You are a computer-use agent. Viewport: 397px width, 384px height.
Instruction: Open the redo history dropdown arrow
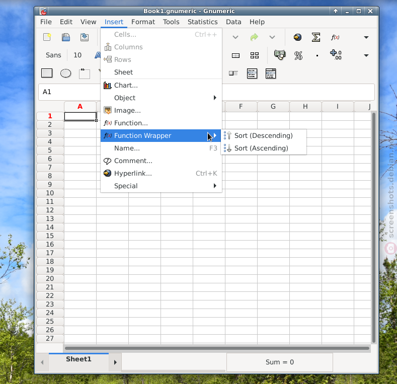(x=272, y=37)
